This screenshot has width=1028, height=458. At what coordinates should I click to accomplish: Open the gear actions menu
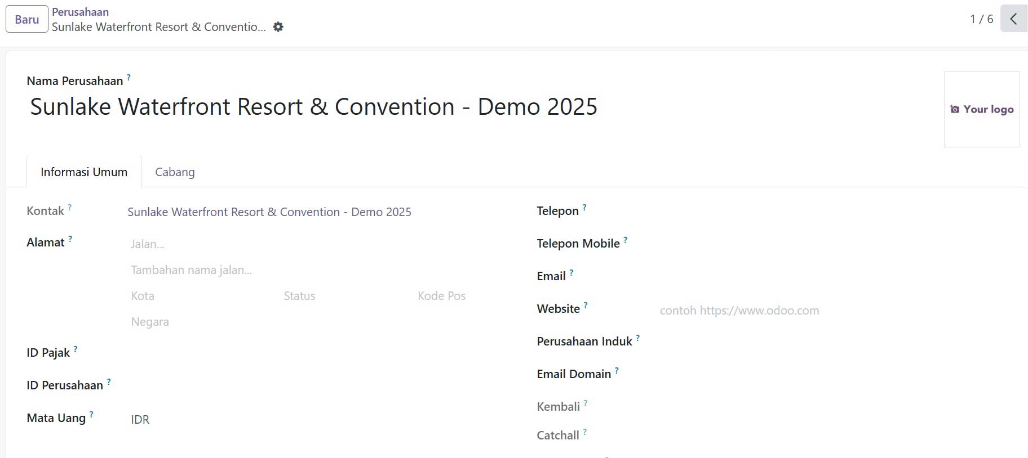point(278,27)
